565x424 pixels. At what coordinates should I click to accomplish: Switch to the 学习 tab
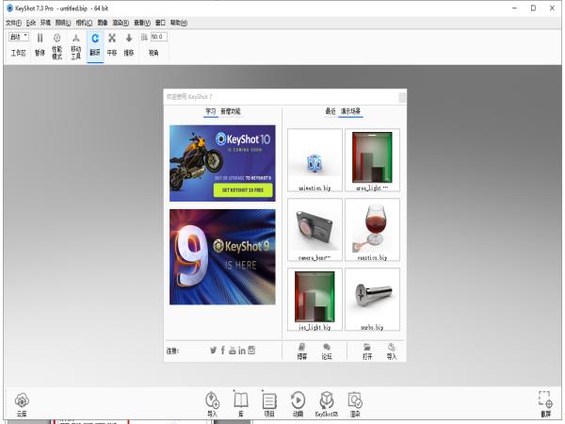pos(211,111)
